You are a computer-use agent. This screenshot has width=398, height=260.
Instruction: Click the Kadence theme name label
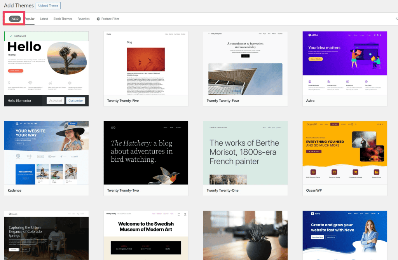[14, 190]
